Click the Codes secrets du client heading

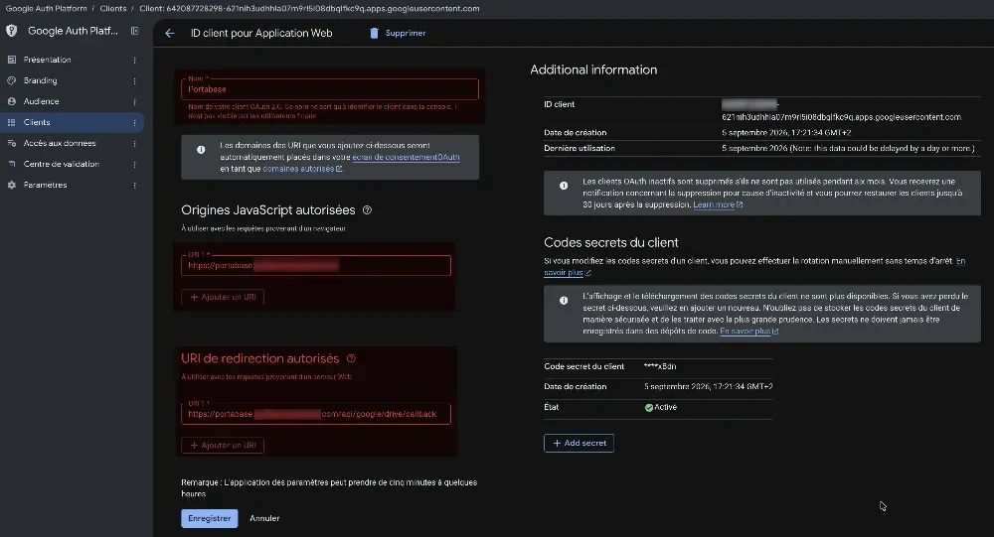click(611, 242)
